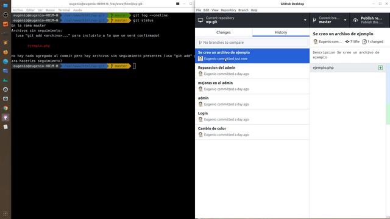Switch to the Changes tab
This screenshot has height=219, width=390.
[224, 32]
